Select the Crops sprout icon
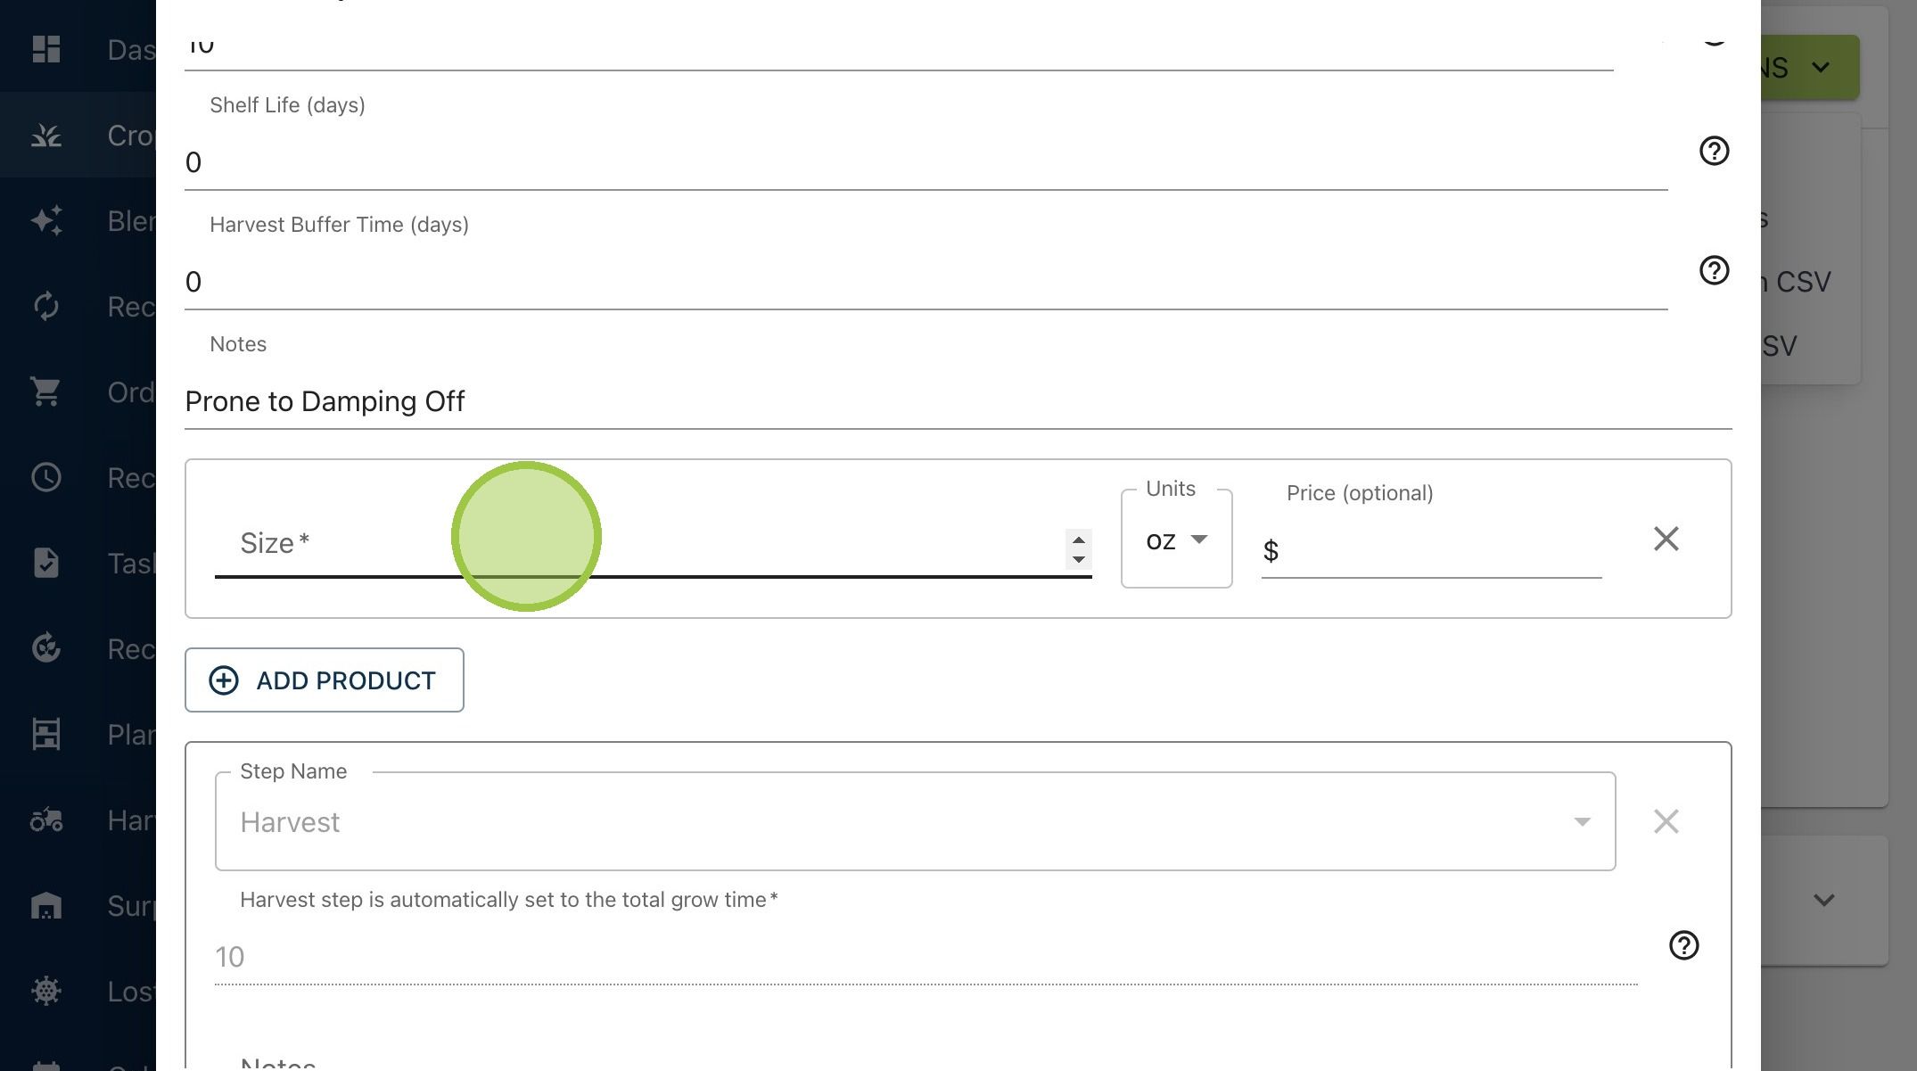The image size is (1917, 1071). [x=46, y=135]
